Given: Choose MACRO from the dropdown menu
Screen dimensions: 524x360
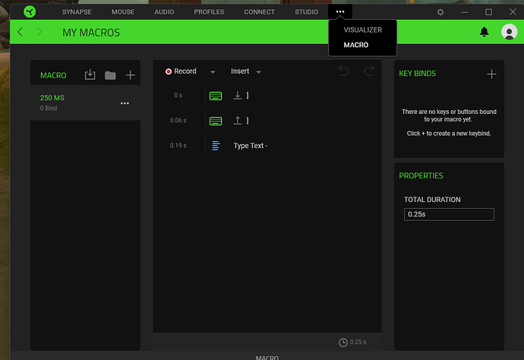Looking at the screenshot, I should (356, 45).
